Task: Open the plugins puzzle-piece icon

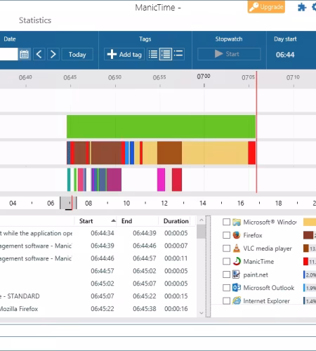Action: tap(302, 7)
